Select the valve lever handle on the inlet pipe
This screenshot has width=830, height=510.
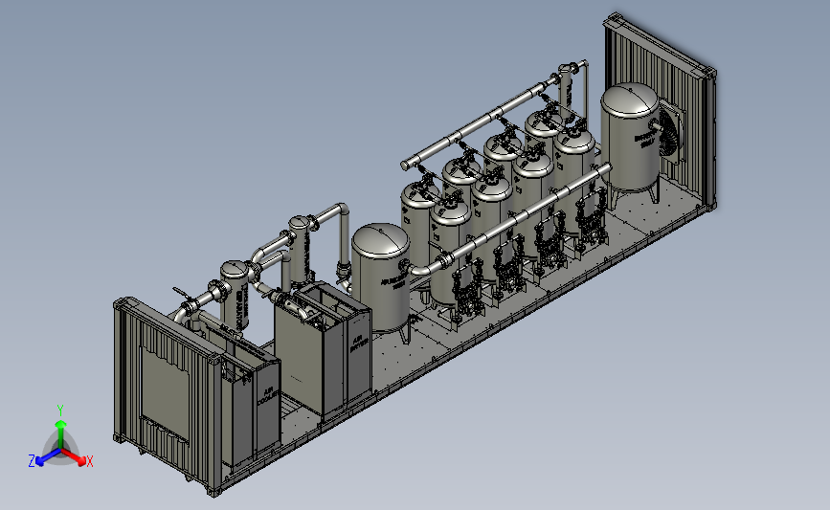click(x=182, y=294)
